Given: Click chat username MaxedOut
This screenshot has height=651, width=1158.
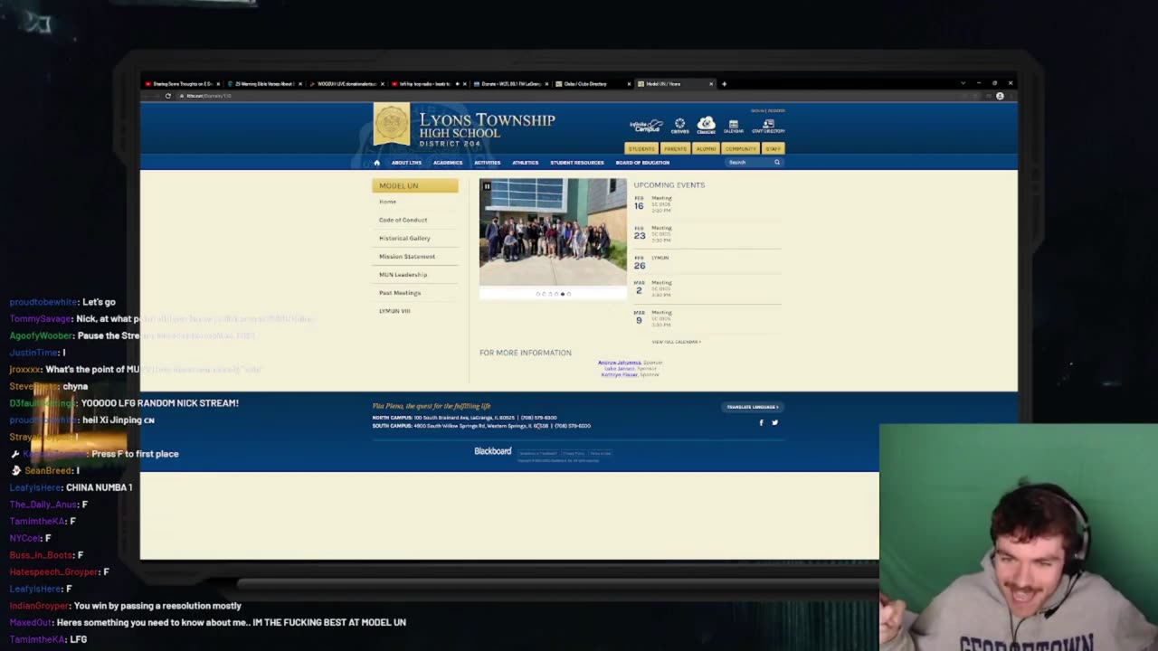Looking at the screenshot, I should (31, 622).
